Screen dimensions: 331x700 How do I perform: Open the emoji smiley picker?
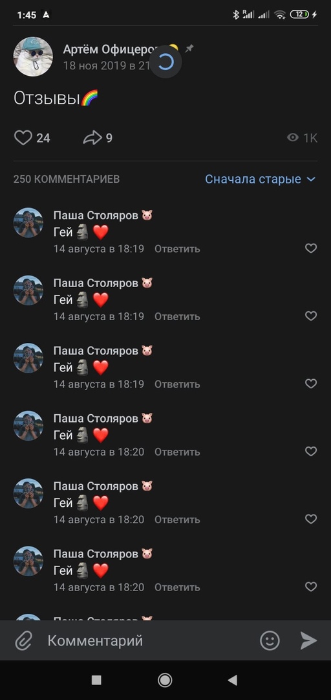point(270,640)
